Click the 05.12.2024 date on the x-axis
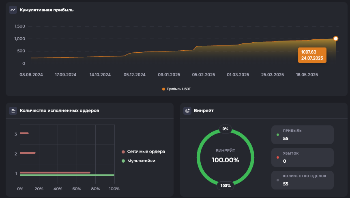This screenshot has height=198, width=350. 135,75
